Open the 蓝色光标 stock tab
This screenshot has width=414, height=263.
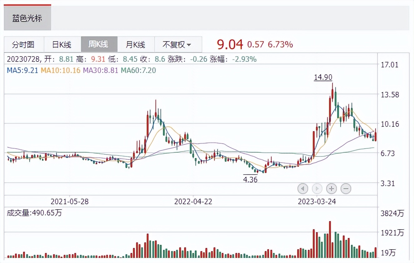coord(27,18)
